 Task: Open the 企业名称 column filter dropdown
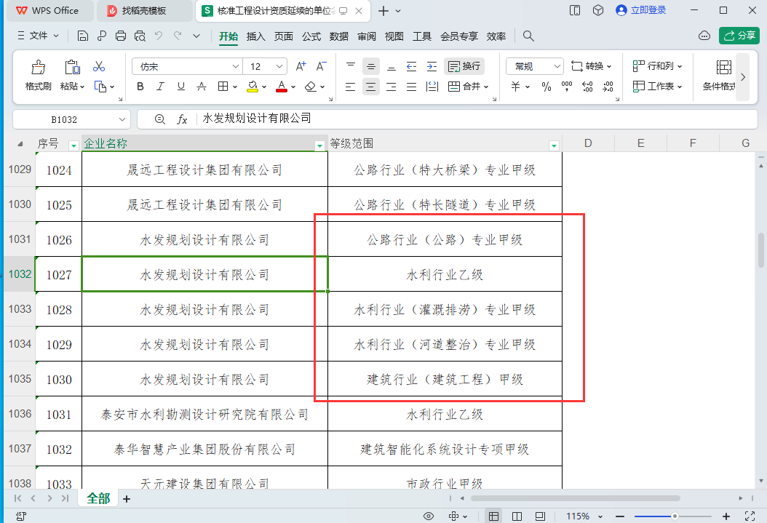(318, 144)
